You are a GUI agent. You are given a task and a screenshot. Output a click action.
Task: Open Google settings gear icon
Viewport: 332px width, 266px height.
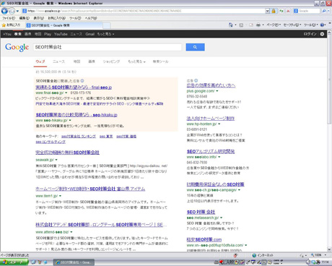tap(322, 34)
